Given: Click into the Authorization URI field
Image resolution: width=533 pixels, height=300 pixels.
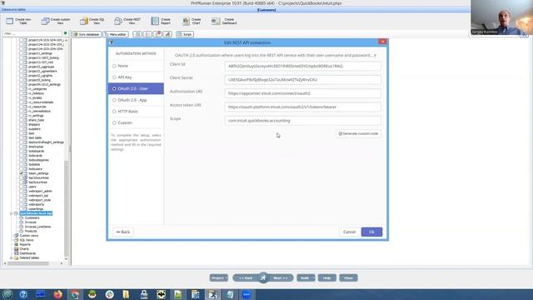Looking at the screenshot, I should coord(302,93).
